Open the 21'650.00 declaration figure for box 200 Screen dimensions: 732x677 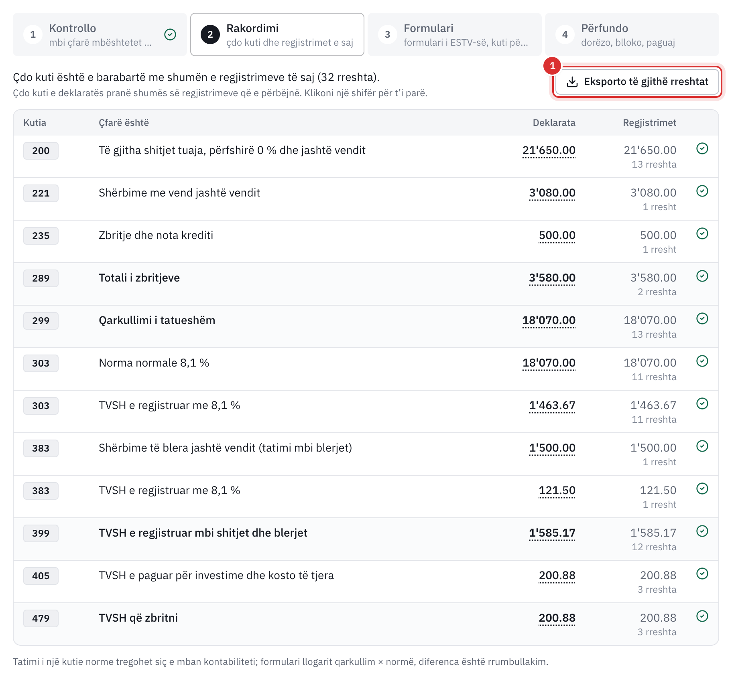pyautogui.click(x=549, y=150)
